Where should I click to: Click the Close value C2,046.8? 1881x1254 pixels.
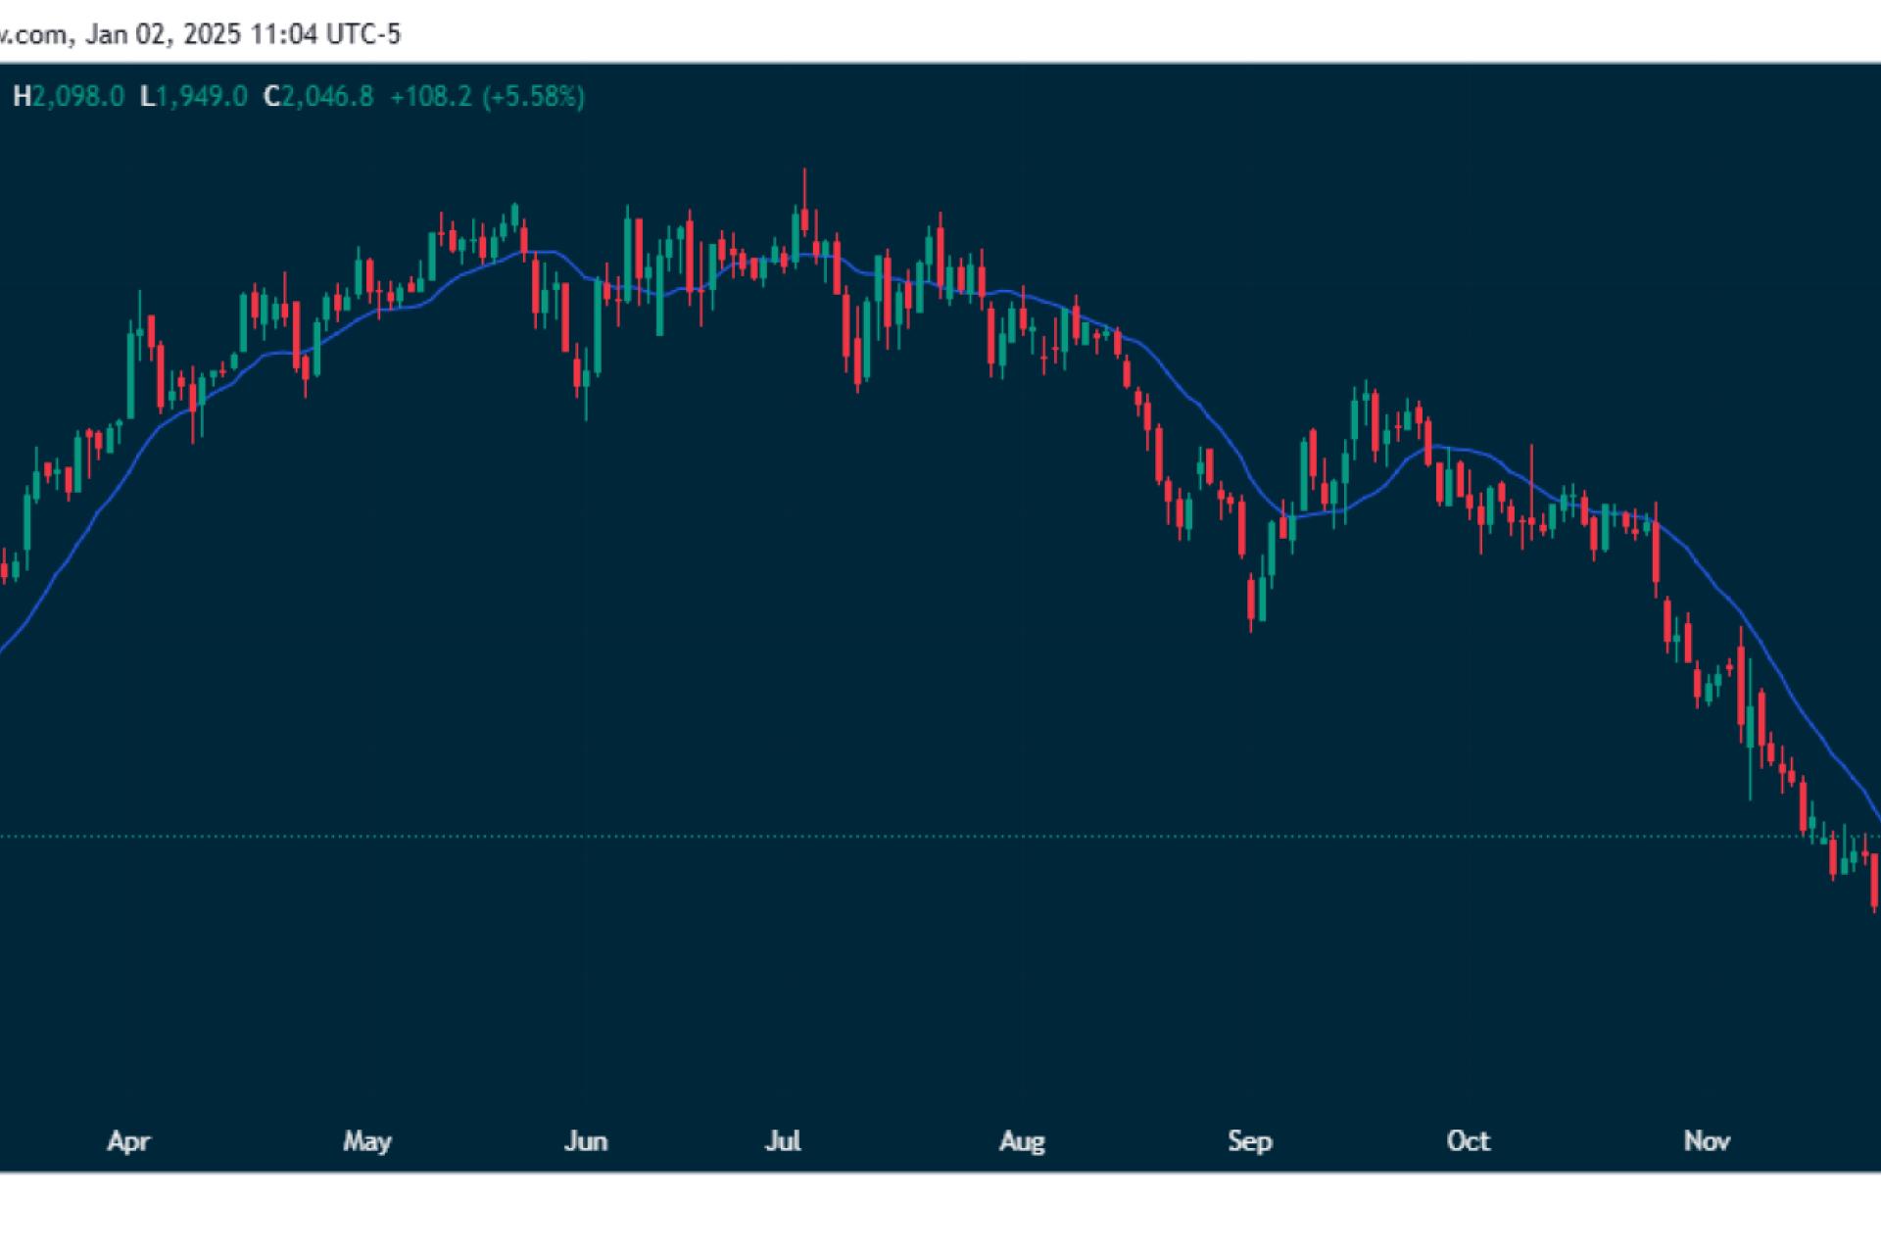(318, 96)
